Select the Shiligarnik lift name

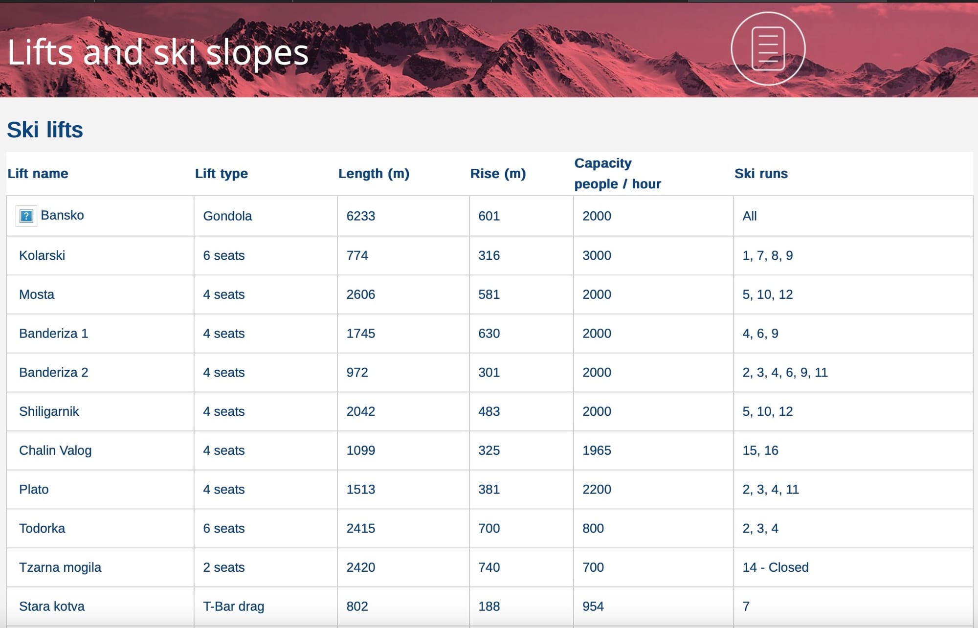(49, 412)
